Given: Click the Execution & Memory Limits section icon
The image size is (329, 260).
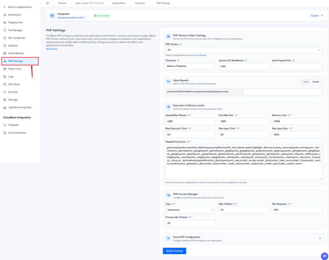Looking at the screenshot, I should 169,107.
